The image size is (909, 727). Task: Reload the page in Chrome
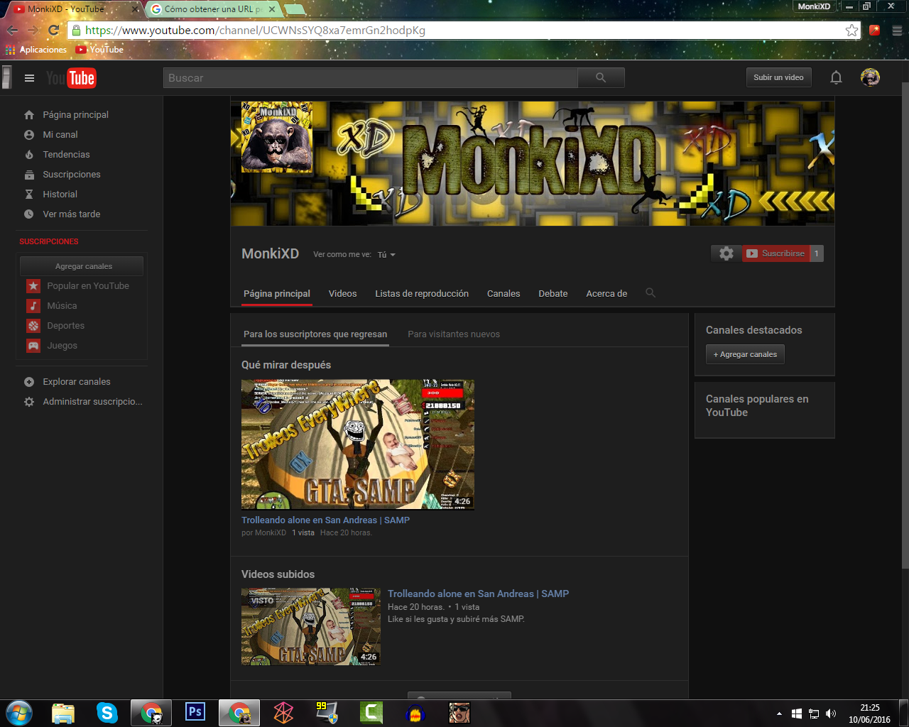(x=53, y=30)
